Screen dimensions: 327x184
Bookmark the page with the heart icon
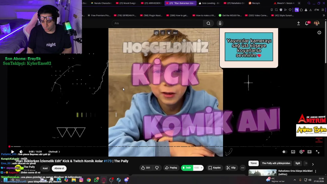pyautogui.click(x=290, y=10)
